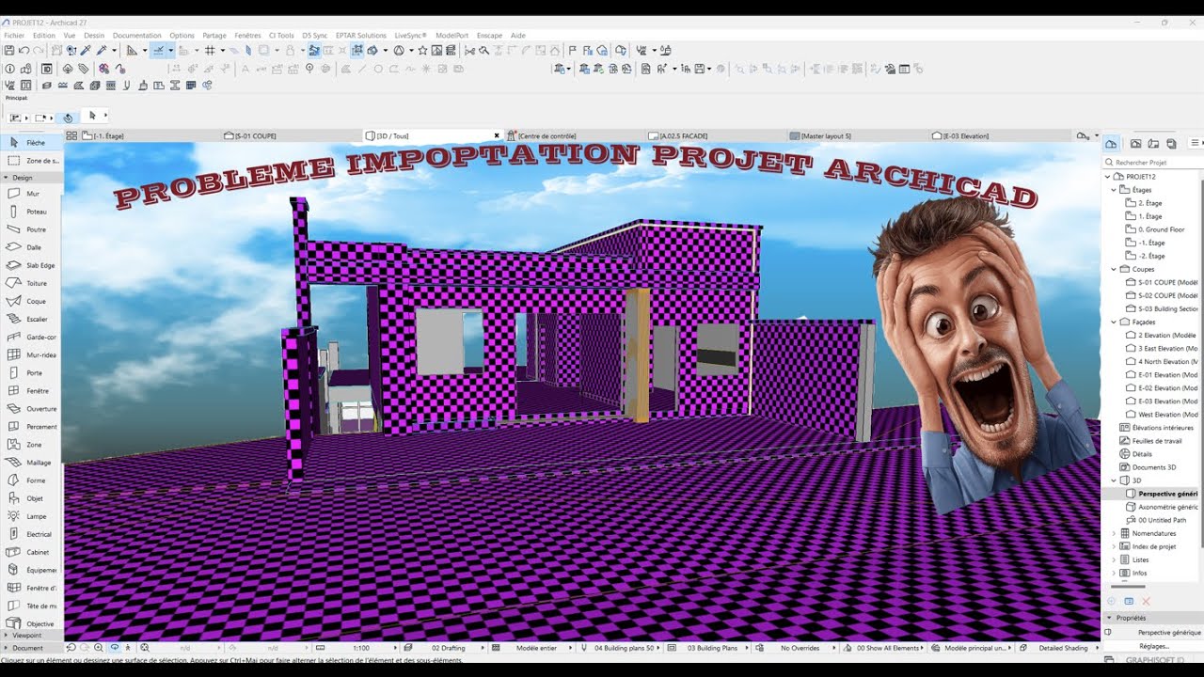The width and height of the screenshot is (1204, 677).
Task: Click the Save icon in toolbar
Action: click(x=9, y=51)
